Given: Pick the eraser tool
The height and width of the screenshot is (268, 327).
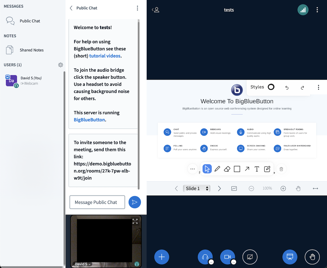Looking at the screenshot, I should tap(227, 169).
